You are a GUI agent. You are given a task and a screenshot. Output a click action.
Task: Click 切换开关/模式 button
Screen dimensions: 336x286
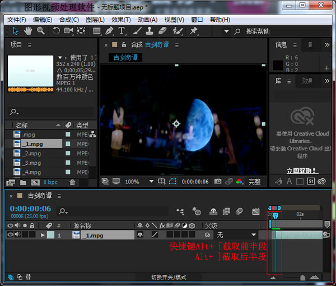[169, 278]
